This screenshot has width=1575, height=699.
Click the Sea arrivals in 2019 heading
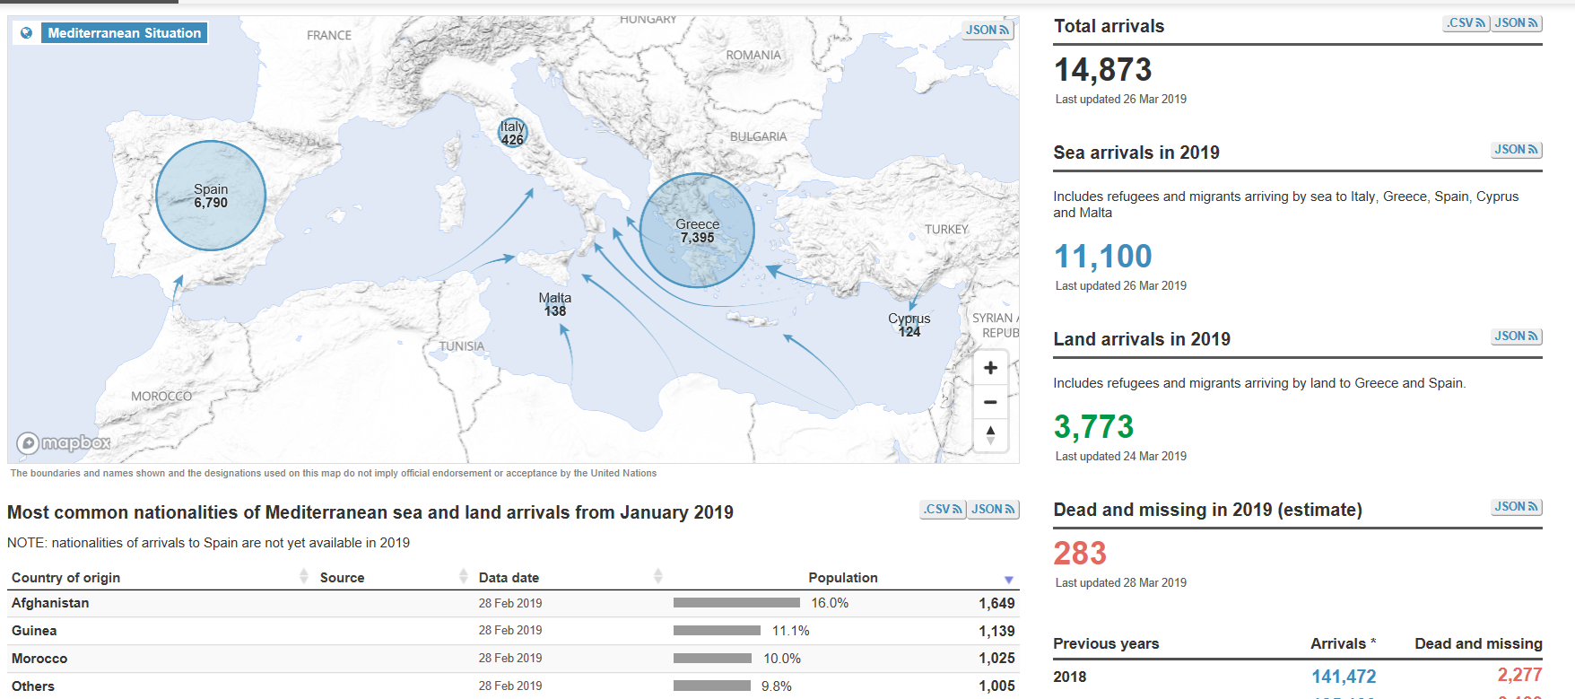point(1136,153)
